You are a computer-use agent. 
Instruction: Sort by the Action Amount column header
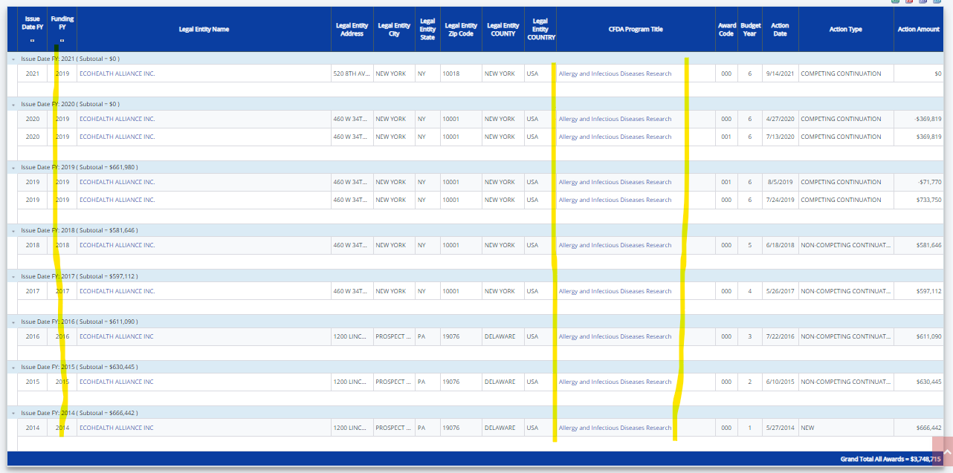click(919, 30)
